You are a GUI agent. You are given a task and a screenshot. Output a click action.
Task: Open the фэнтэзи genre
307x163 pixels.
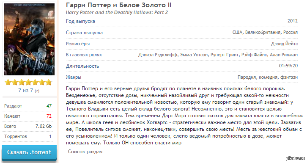click(289, 77)
